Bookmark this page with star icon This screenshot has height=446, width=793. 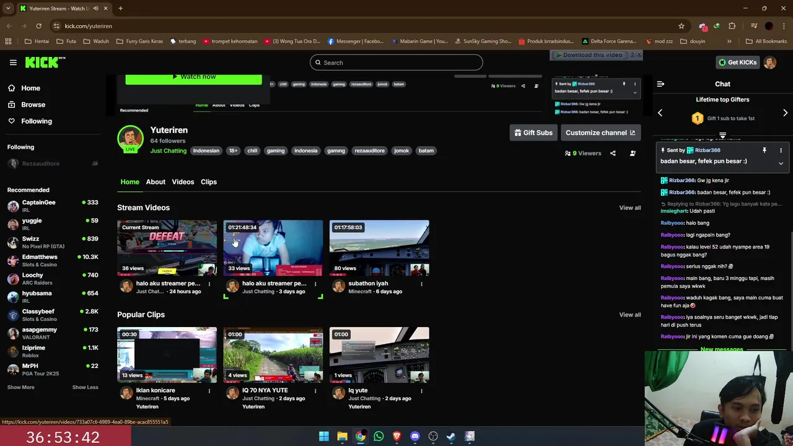681,26
